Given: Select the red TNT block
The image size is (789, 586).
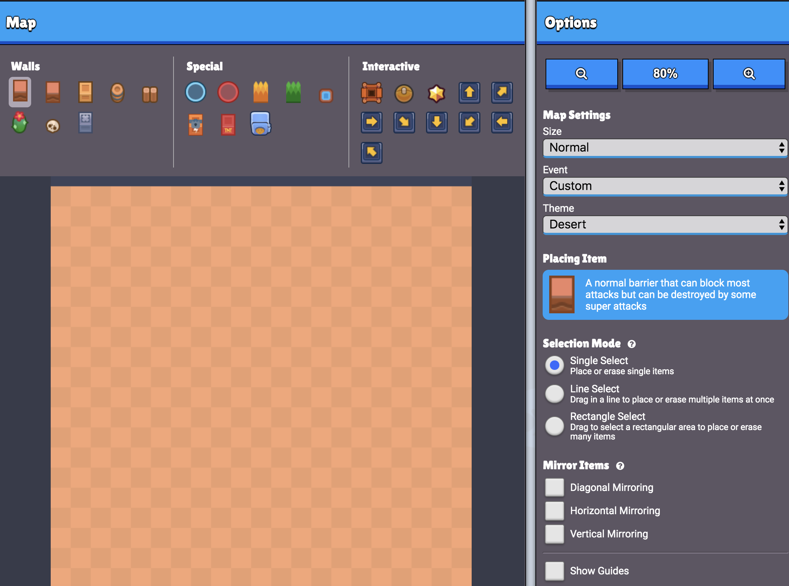Looking at the screenshot, I should point(228,124).
